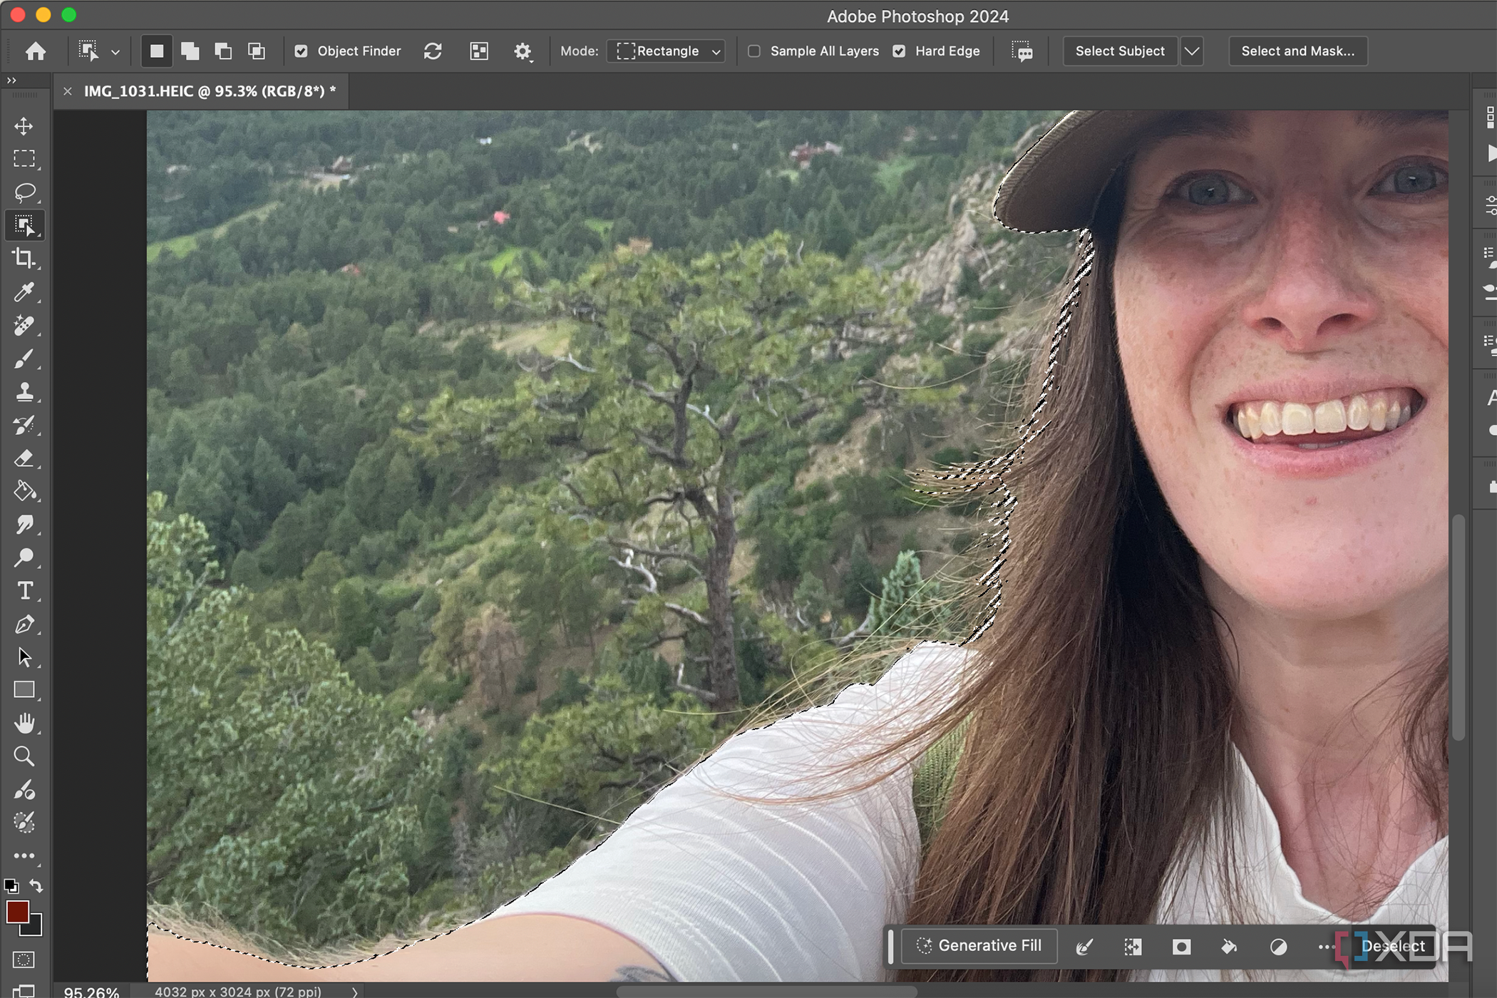Disable the Hard Edge checkbox
This screenshot has height=998, width=1497.
[900, 51]
